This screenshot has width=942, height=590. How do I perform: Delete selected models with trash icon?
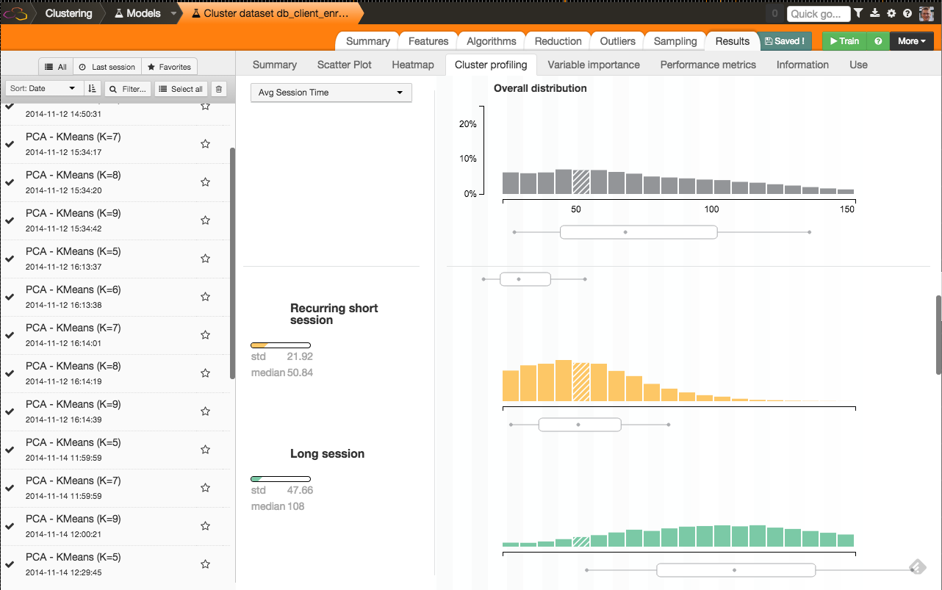[219, 89]
